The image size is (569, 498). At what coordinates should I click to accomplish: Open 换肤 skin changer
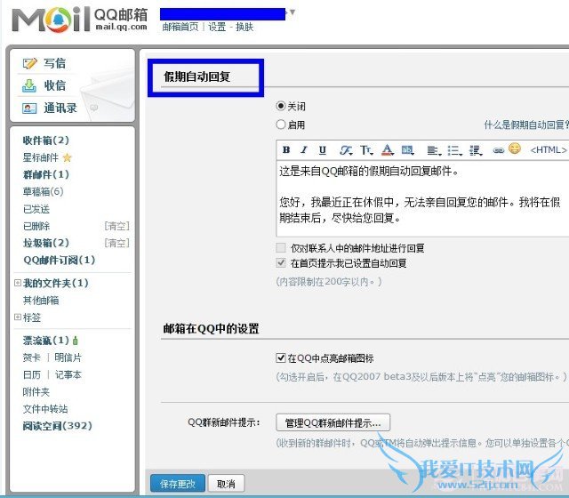pos(244,27)
